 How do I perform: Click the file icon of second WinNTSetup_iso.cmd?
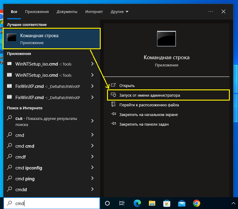click(x=9, y=75)
